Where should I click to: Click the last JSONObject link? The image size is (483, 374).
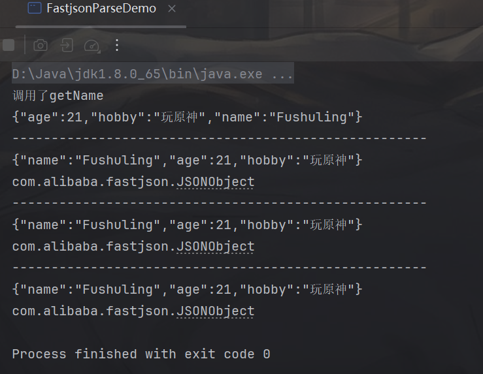pyautogui.click(x=215, y=311)
